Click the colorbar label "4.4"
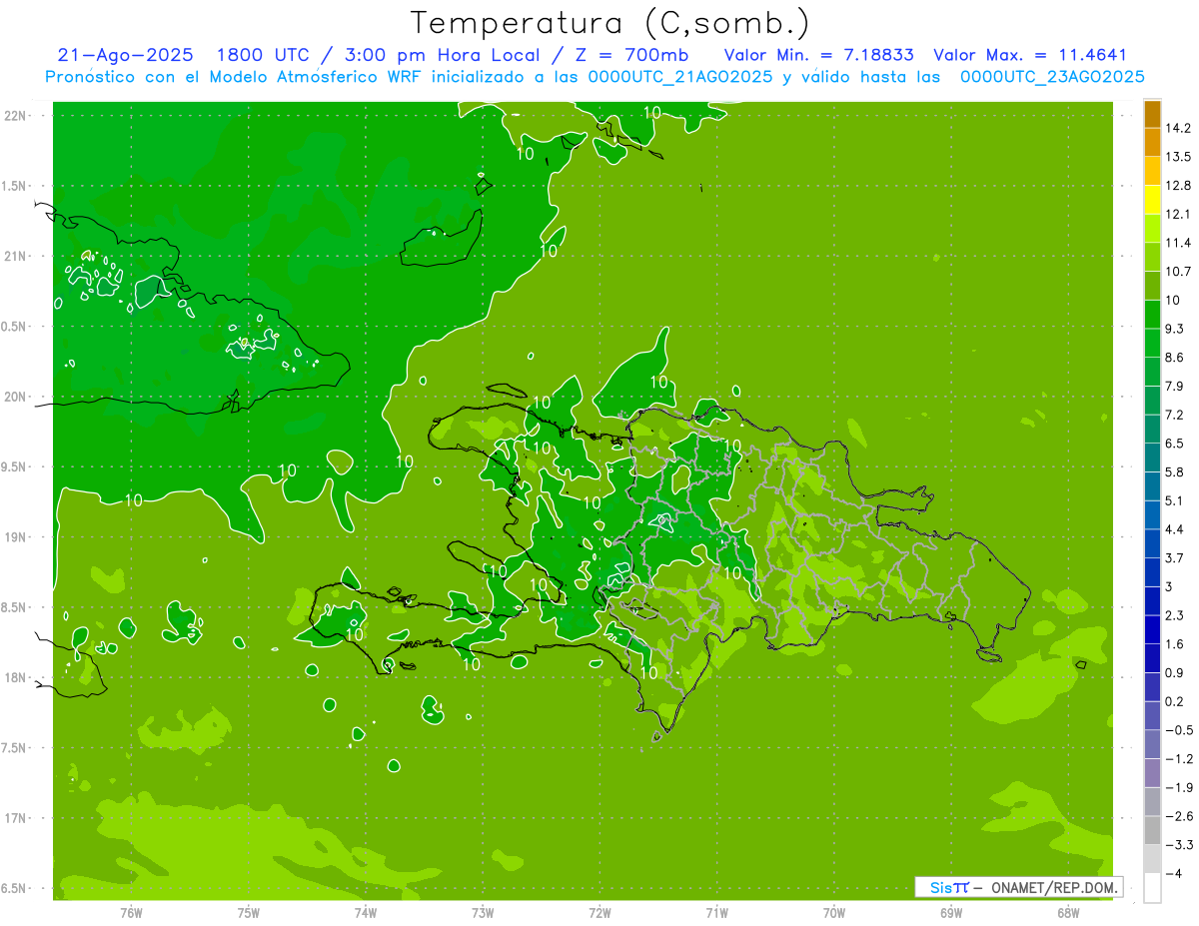Screen dimensions: 1199x926 pyautogui.click(x=1174, y=528)
